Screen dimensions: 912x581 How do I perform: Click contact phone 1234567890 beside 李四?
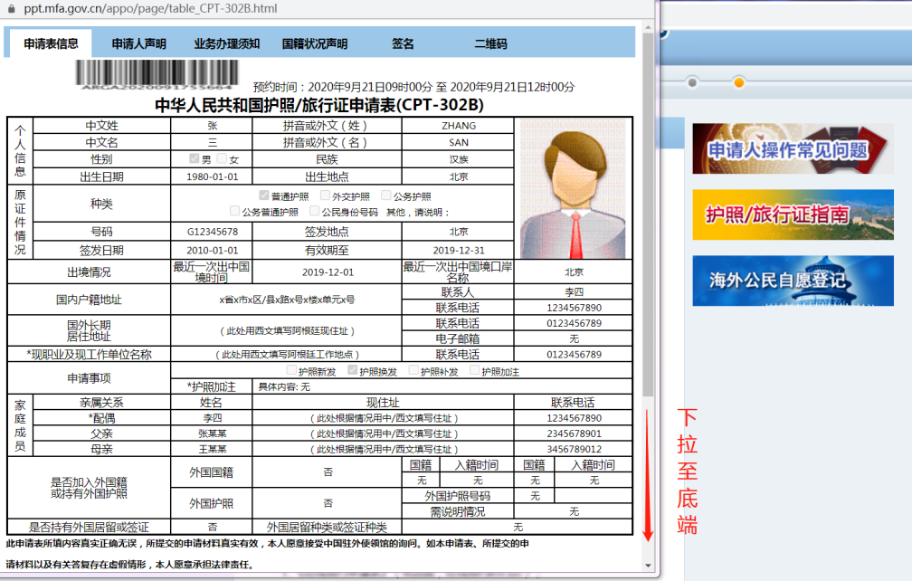coord(574,308)
